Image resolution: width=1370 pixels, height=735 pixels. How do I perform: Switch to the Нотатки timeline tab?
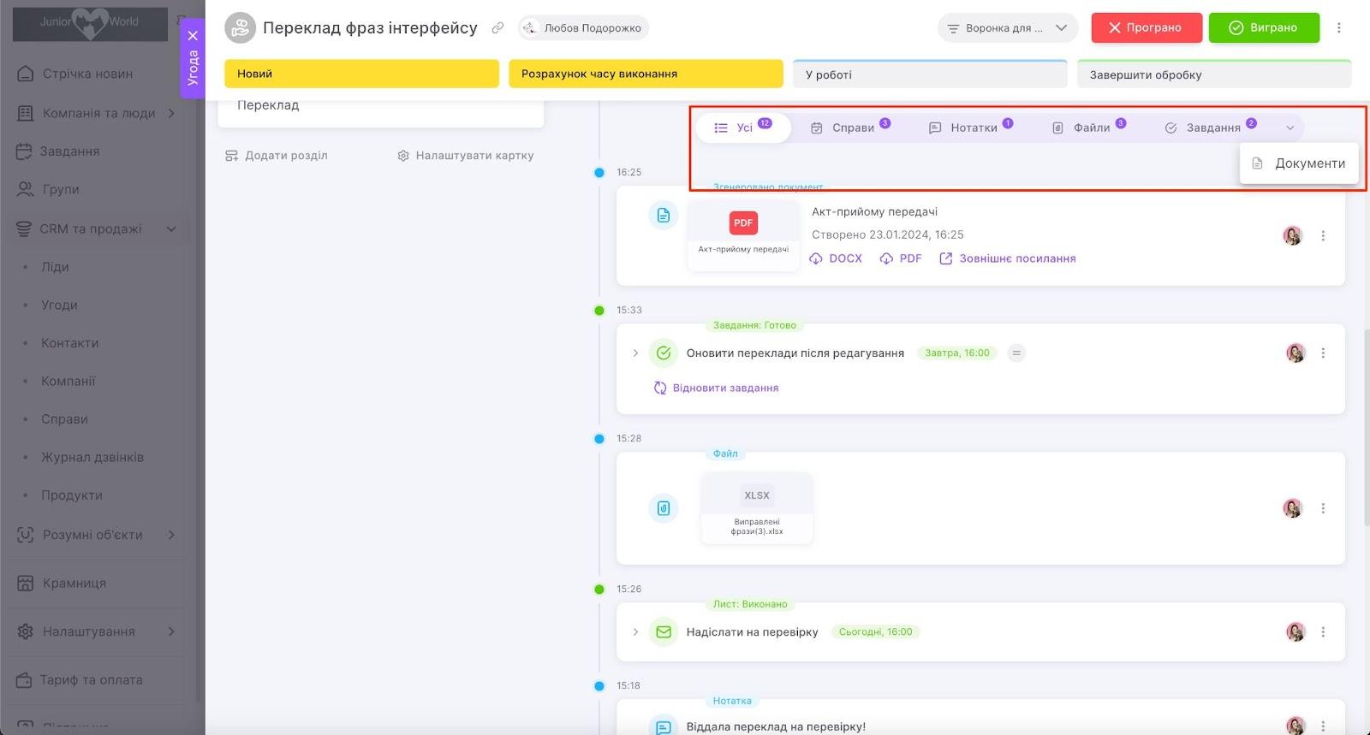(x=971, y=127)
